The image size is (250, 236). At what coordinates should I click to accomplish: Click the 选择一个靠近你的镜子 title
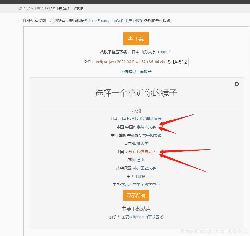(x=136, y=93)
